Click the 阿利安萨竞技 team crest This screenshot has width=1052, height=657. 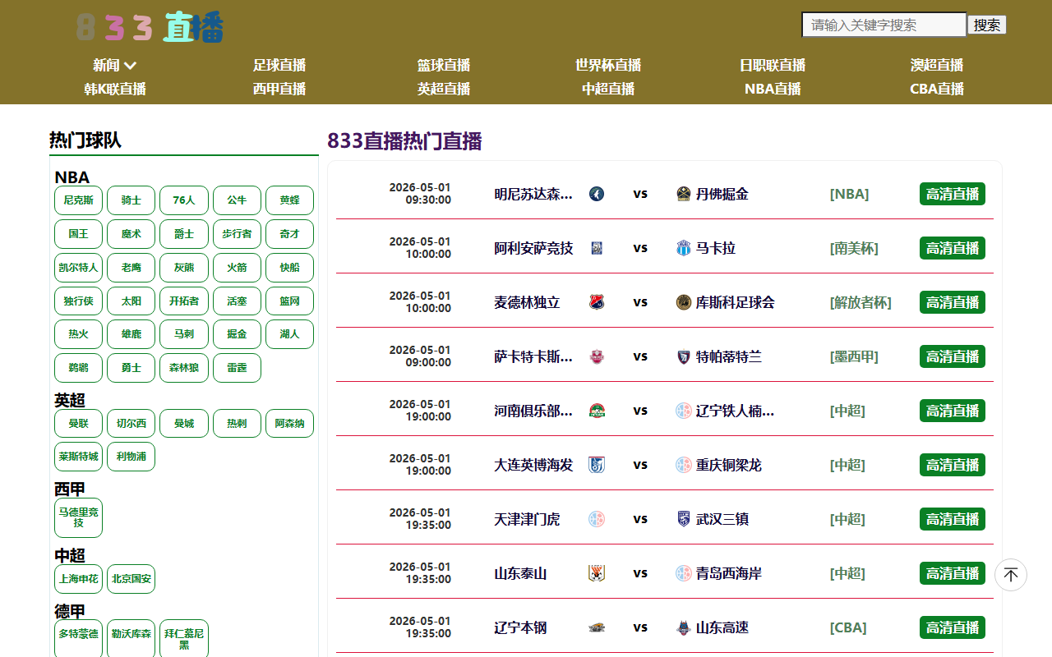tap(597, 248)
